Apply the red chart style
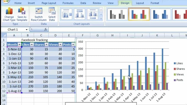The width and height of the screenshot is (187, 105). coord(180,14)
